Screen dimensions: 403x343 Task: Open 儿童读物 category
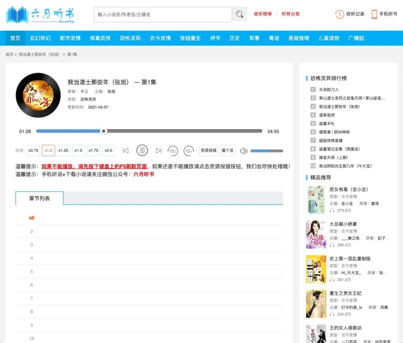pyautogui.click(x=329, y=38)
